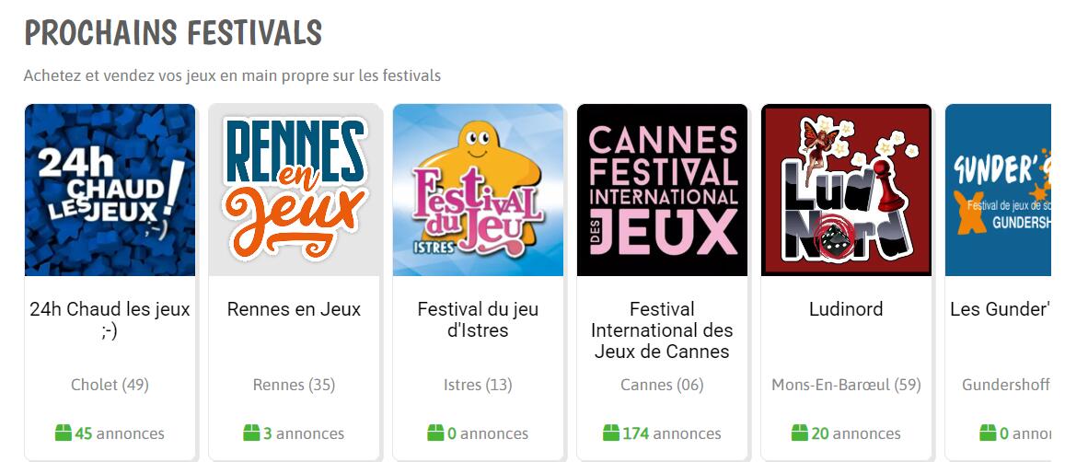Open the Cannes Festival International des Jeux logo
This screenshot has width=1065, height=462.
(662, 191)
